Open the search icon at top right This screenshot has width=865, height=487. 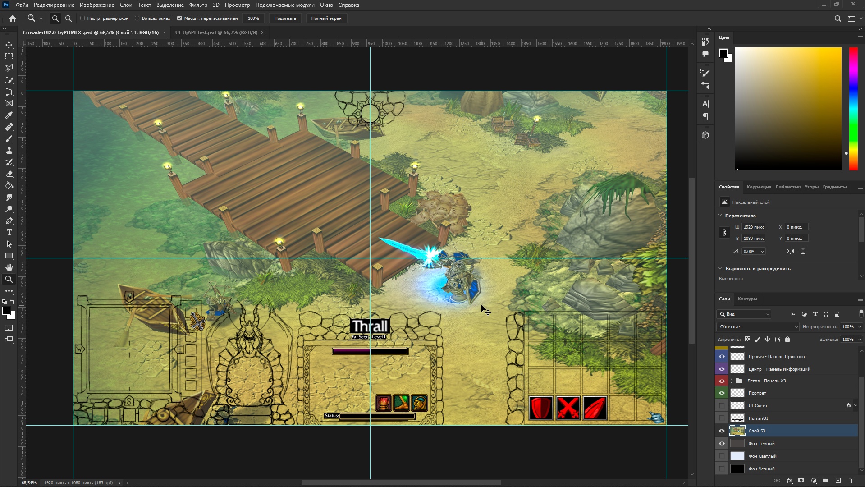tap(838, 18)
